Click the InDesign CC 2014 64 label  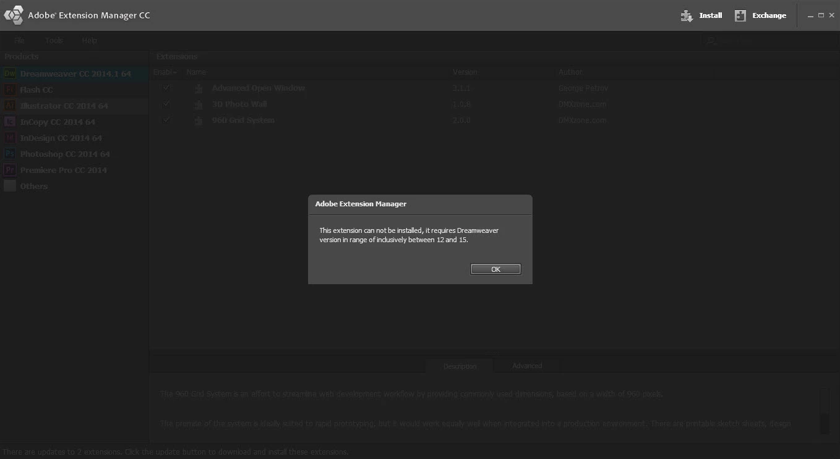[x=61, y=138]
